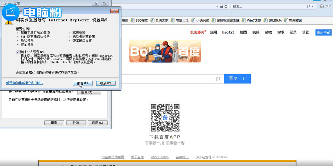The height and width of the screenshot is (166, 333).
Task: Click About Baidu footer link
Action: (x=160, y=157)
